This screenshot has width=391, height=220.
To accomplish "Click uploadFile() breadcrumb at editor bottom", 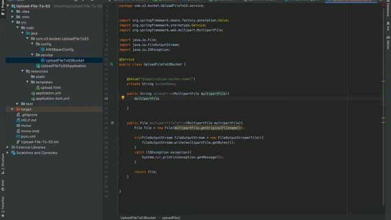I will [171, 218].
